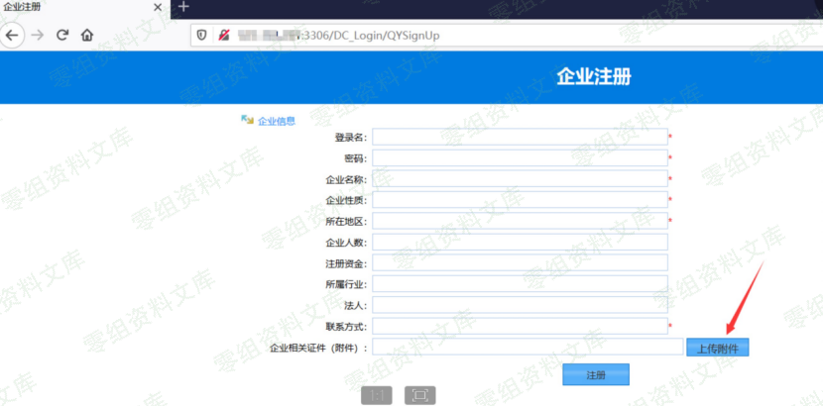Click the 1:1 original size icon
Viewport: 823px width, 406px height.
click(377, 395)
